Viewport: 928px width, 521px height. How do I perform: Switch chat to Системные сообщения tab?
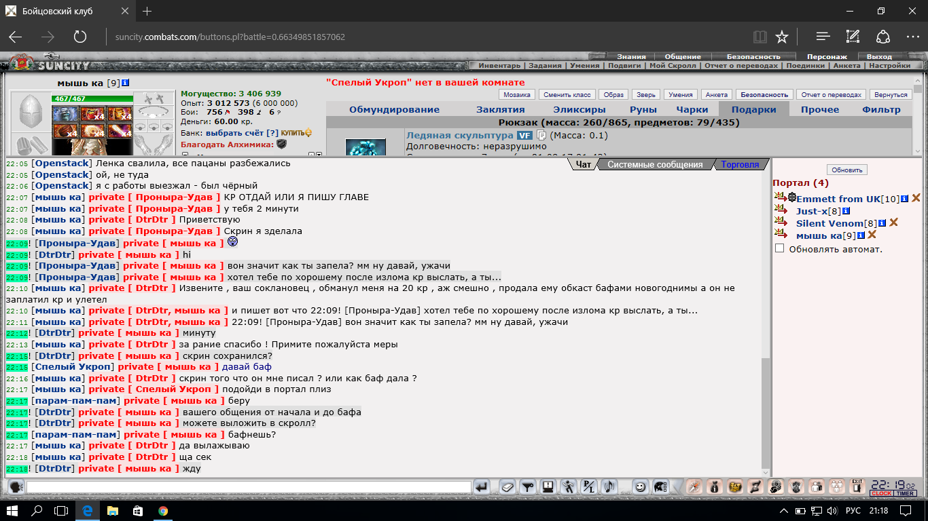655,164
